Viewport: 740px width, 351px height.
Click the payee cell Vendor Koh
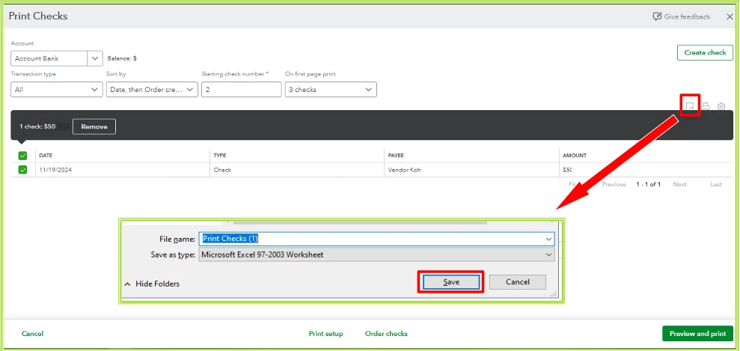[x=403, y=170]
